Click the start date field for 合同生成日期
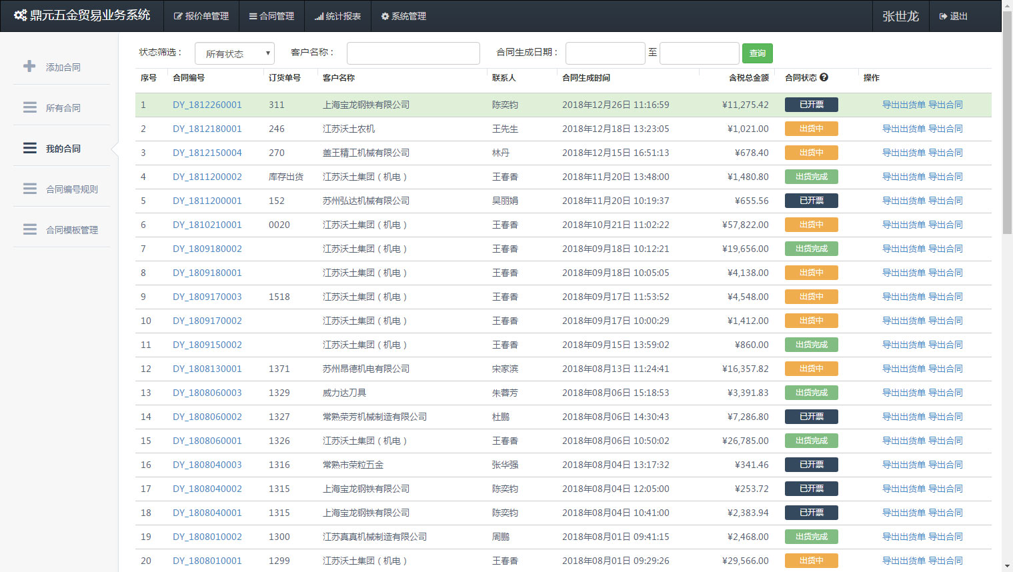The image size is (1013, 572). click(605, 53)
